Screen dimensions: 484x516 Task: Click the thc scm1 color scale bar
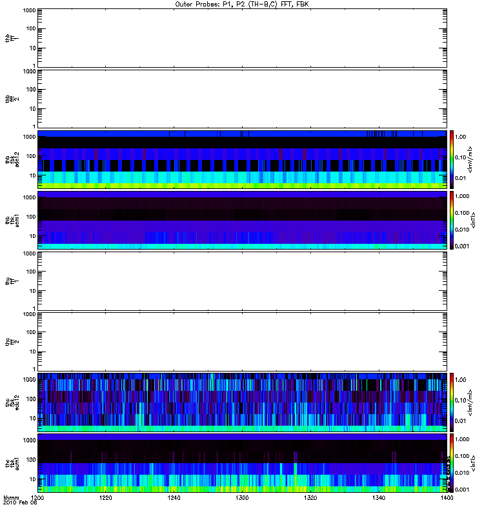452,463
